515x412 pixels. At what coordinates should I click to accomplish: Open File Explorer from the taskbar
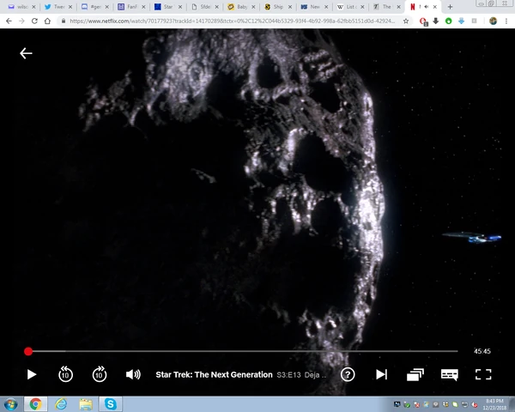[x=86, y=404]
